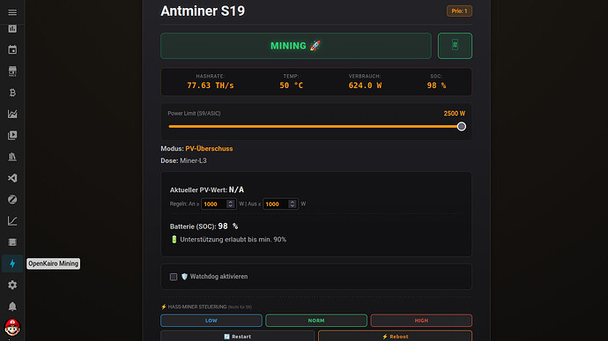608x341 pixels.
Task: Click the spinner arrows of Aus ≤ field
Action: (293, 204)
